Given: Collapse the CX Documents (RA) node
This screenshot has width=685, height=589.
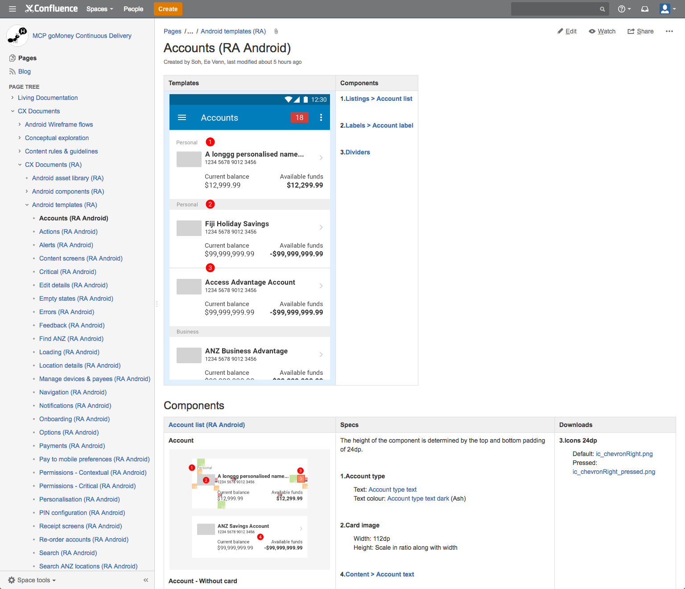Looking at the screenshot, I should coord(20,165).
